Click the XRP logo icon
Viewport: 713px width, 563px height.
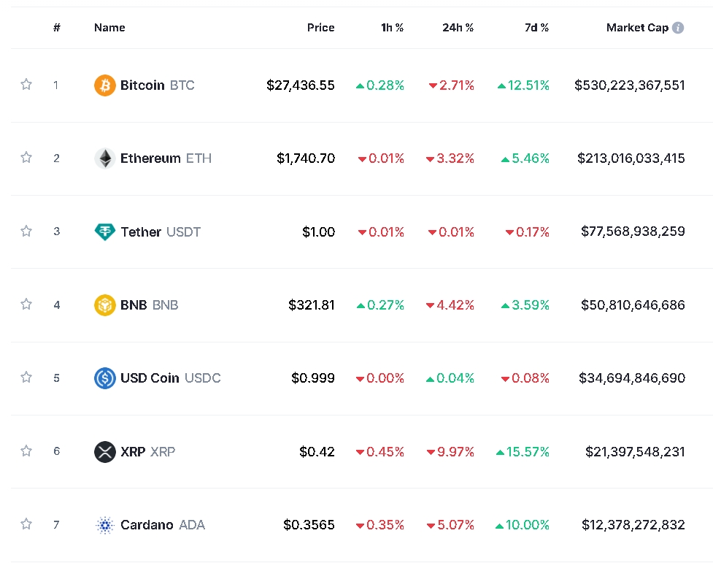click(105, 451)
